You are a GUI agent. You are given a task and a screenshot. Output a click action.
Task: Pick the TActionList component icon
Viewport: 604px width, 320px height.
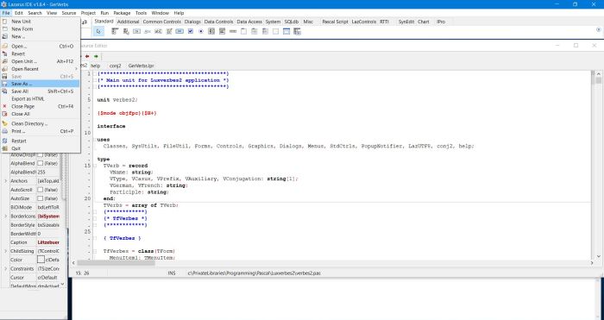tap(297, 32)
